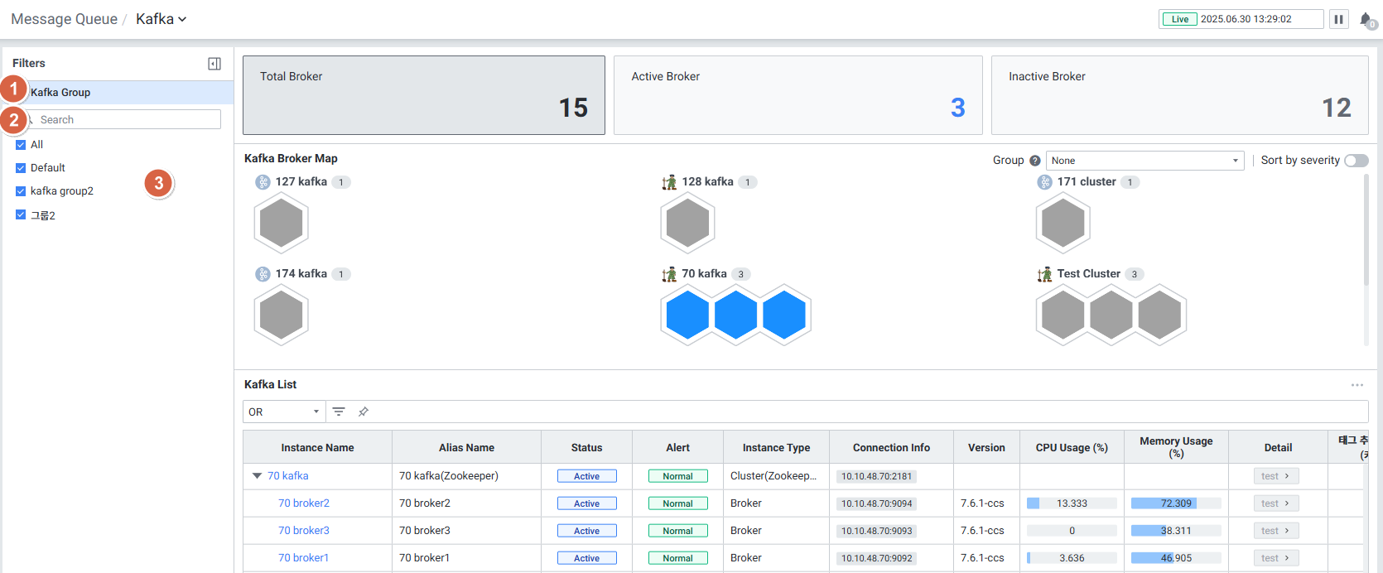Click the first blue 70 kafka hexagon

click(x=687, y=315)
